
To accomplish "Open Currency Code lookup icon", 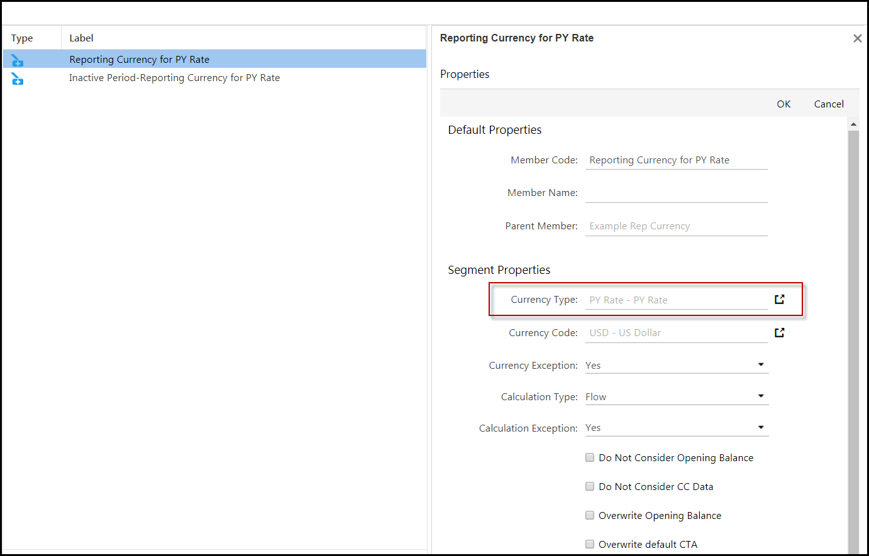I will click(780, 332).
